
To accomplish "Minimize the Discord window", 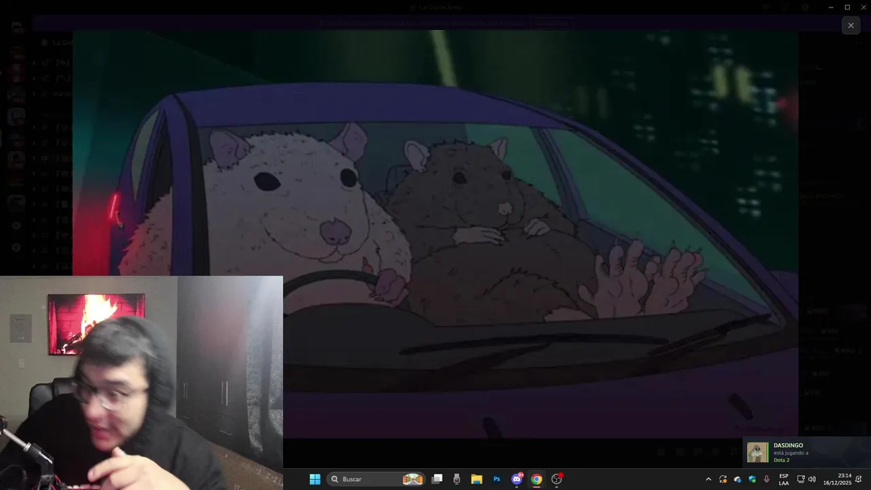I will point(831,7).
